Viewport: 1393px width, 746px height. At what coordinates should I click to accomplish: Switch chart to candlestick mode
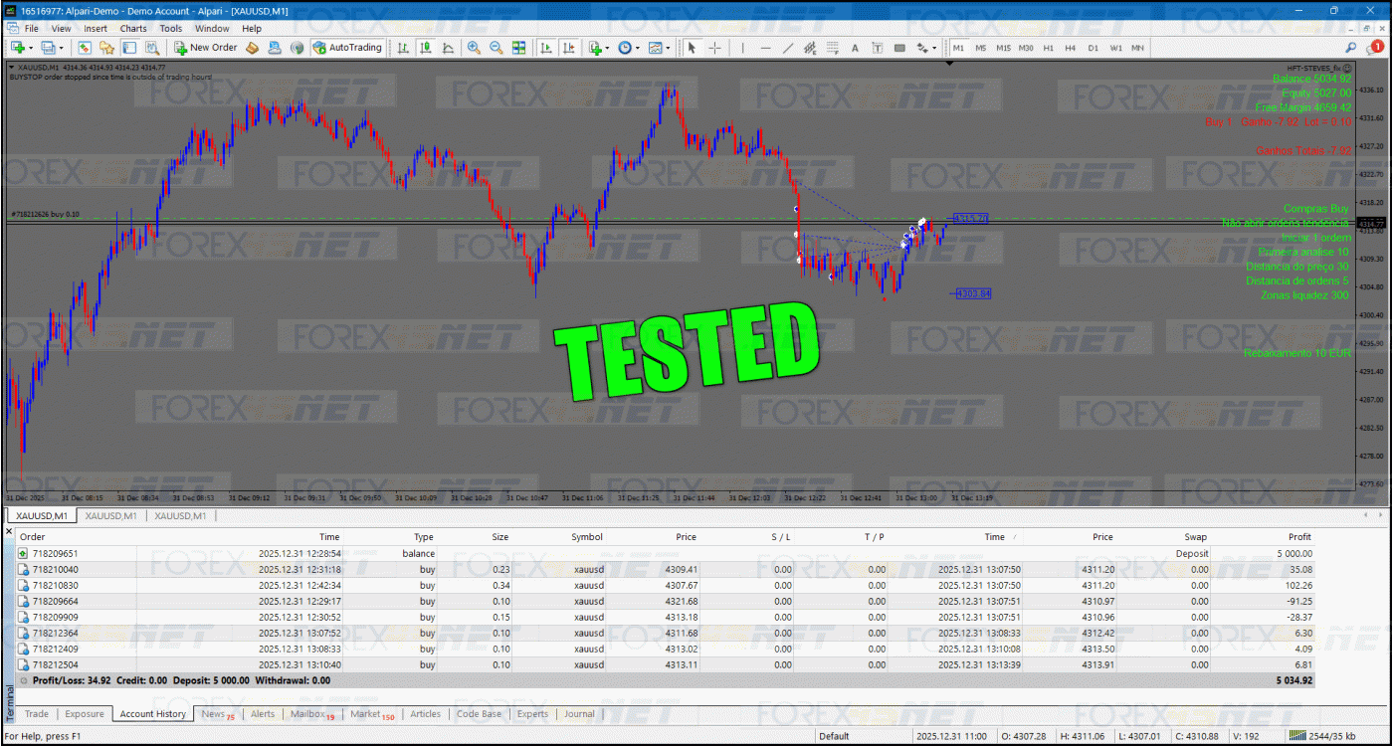(425, 47)
